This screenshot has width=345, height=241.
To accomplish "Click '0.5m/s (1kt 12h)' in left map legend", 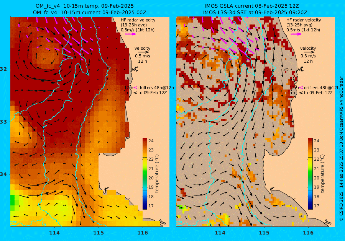I will click(138, 30).
